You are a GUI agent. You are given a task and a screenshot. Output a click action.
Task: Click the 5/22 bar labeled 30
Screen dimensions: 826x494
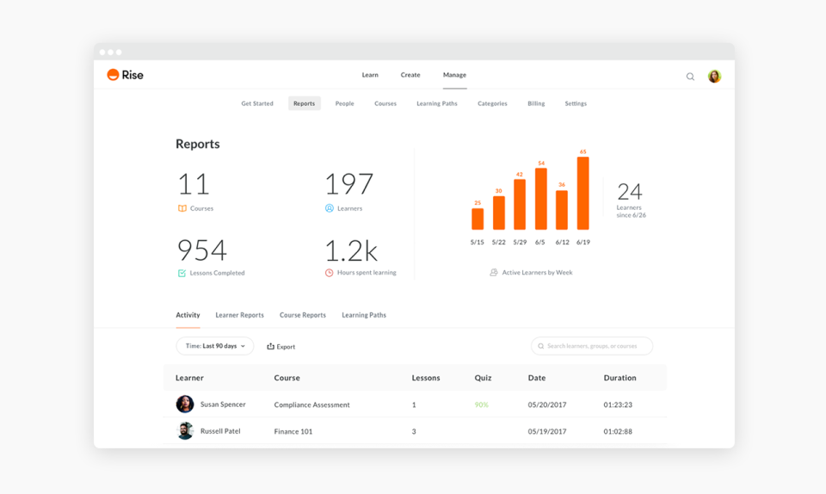(x=499, y=213)
